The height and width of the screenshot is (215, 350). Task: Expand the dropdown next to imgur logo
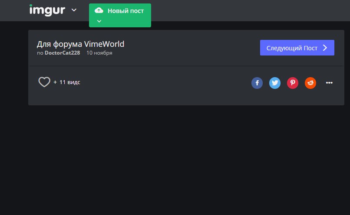tap(74, 10)
